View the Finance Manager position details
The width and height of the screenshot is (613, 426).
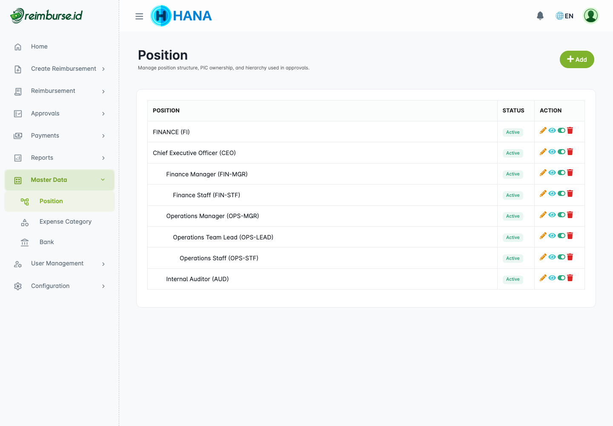point(552,173)
